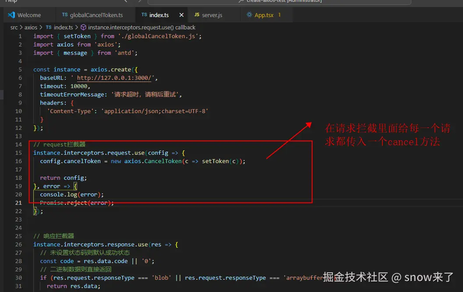This screenshot has height=292, width=463.
Task: Click 'blob' string on line 30
Action: [162, 278]
